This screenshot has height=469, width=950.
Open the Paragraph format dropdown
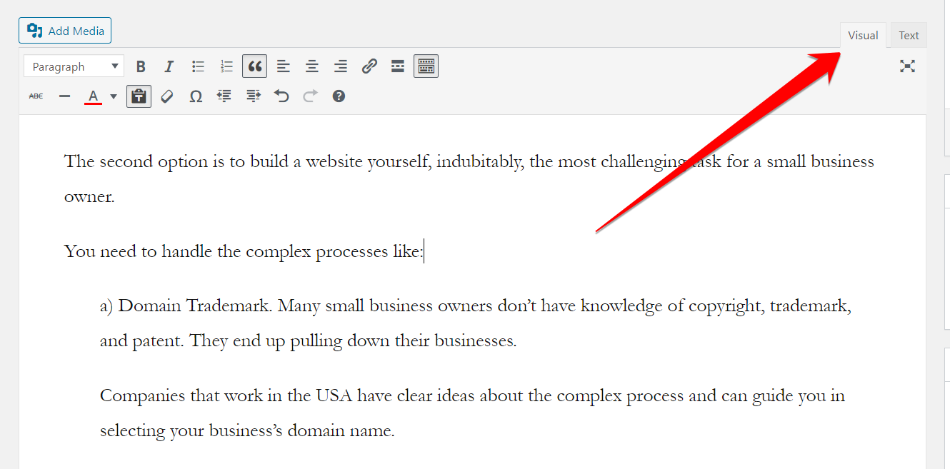[x=74, y=66]
